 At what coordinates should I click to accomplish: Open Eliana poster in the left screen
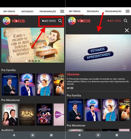point(44,85)
